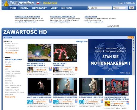
Task: Open the Technika & Nauka channel
Action: pos(12,90)
